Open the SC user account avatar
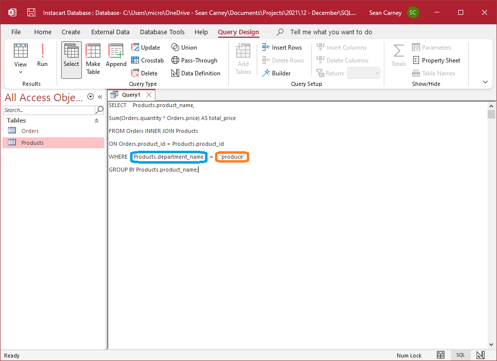The image size is (497, 361). point(413,13)
